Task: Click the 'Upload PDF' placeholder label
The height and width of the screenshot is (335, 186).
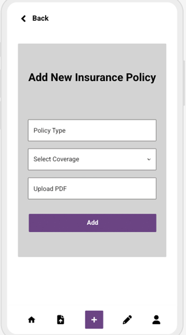Action: [x=50, y=189]
